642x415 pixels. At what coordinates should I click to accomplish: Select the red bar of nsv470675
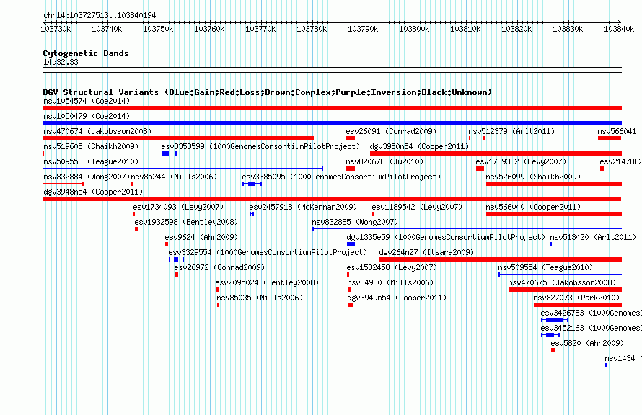click(565, 290)
